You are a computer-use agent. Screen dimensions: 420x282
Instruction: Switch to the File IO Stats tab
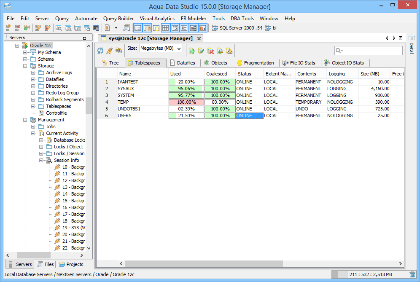pos(299,63)
